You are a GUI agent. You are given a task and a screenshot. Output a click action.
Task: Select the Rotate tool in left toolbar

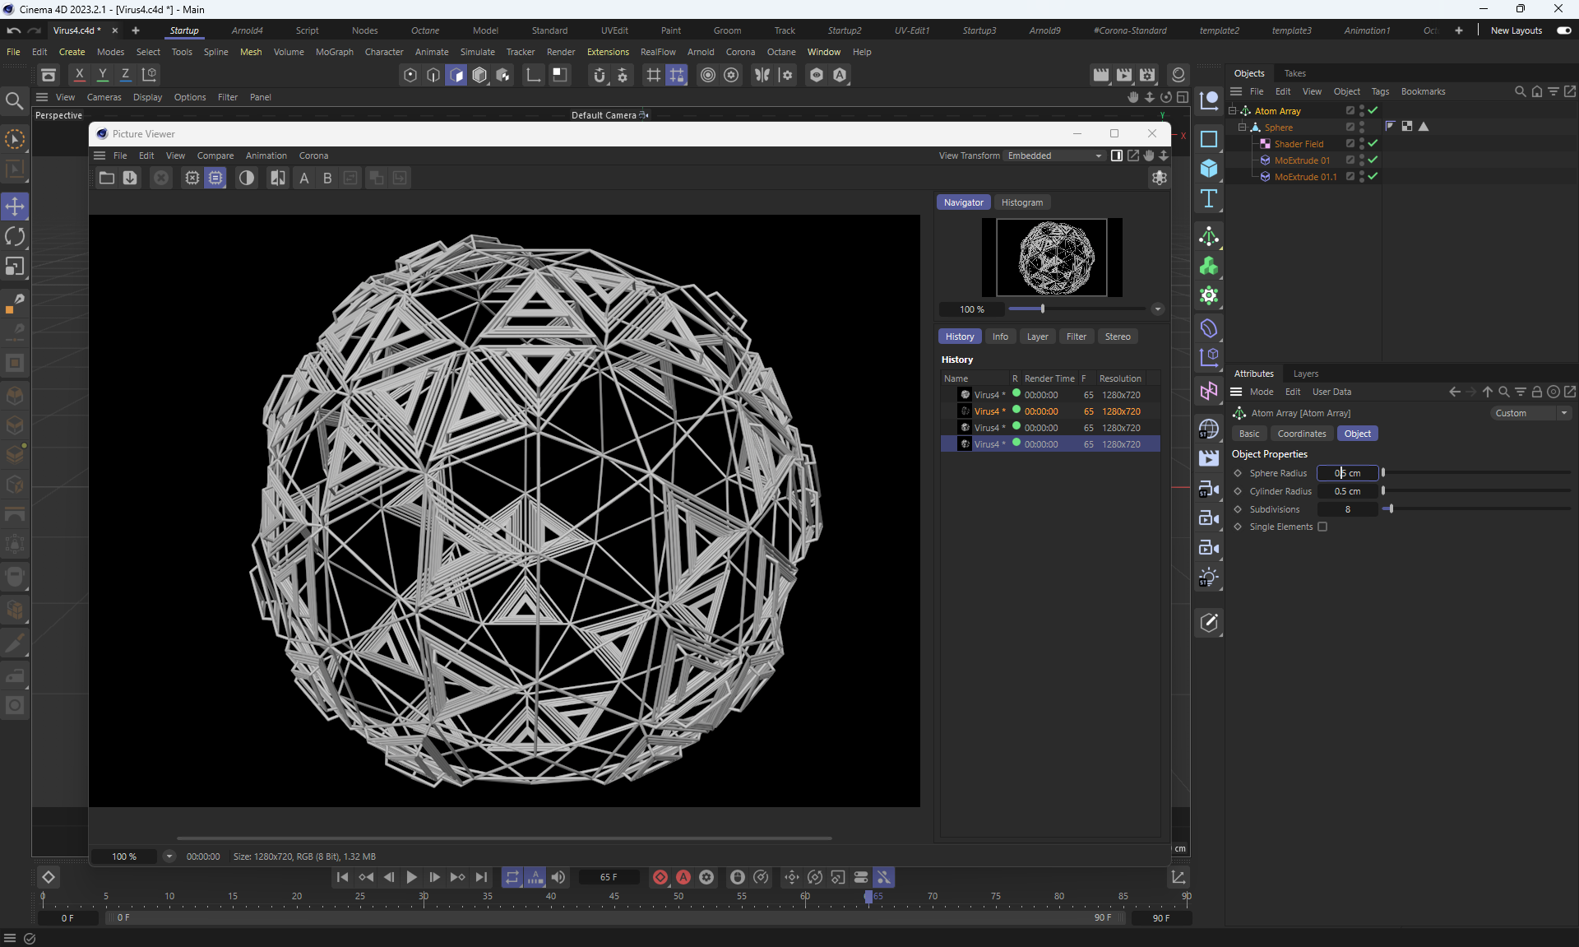click(15, 237)
